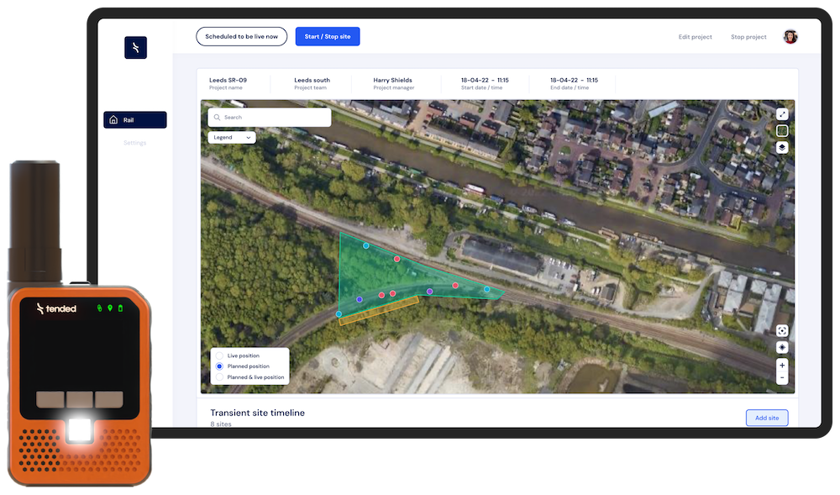Click the locate position map icon
This screenshot has height=495, width=840.
[782, 347]
